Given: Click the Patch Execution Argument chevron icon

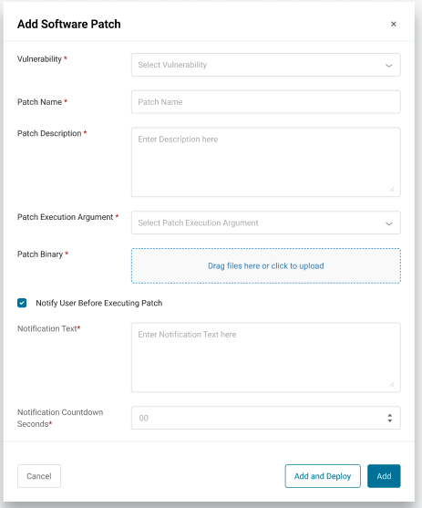Looking at the screenshot, I should (388, 223).
